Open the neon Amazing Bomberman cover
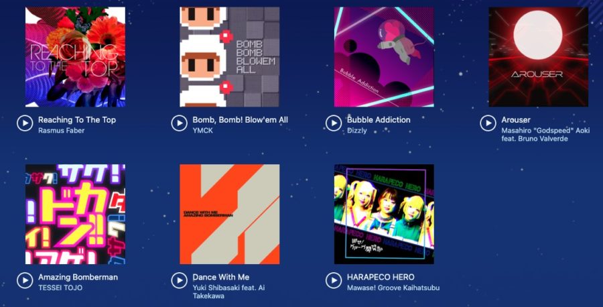 75,214
